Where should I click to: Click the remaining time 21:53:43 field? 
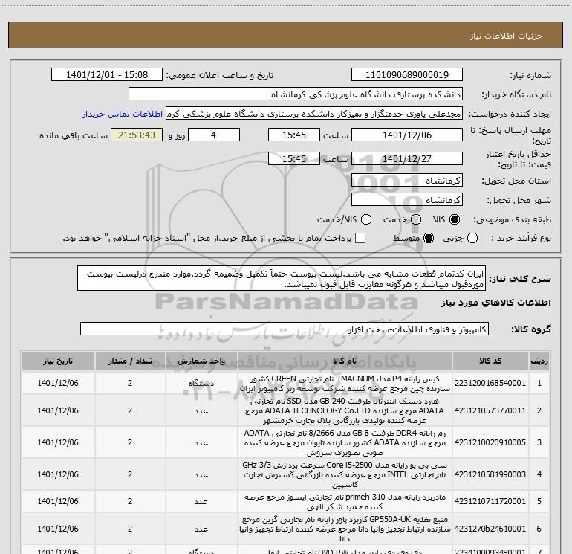137,135
